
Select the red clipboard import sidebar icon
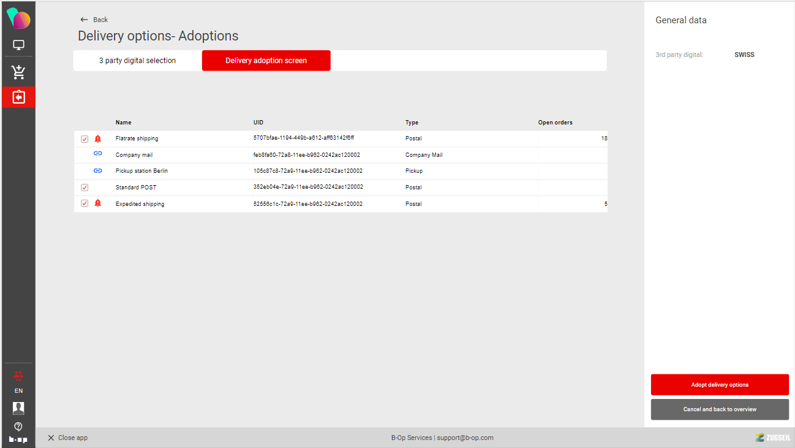[18, 97]
